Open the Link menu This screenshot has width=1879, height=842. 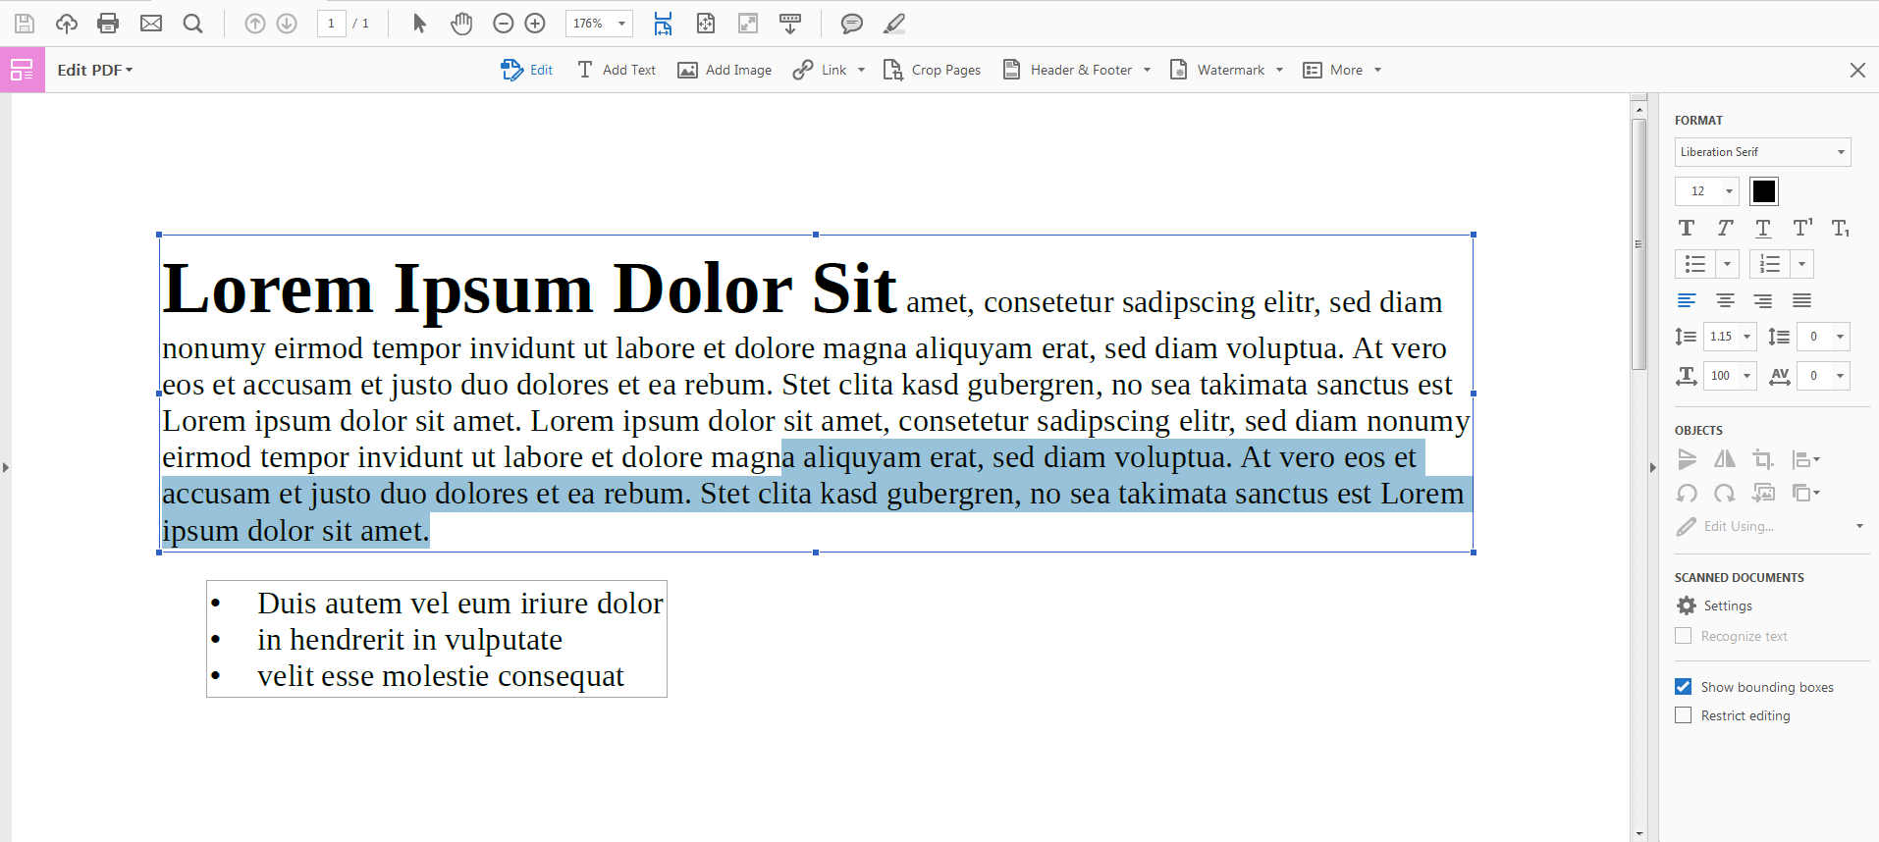[830, 70]
